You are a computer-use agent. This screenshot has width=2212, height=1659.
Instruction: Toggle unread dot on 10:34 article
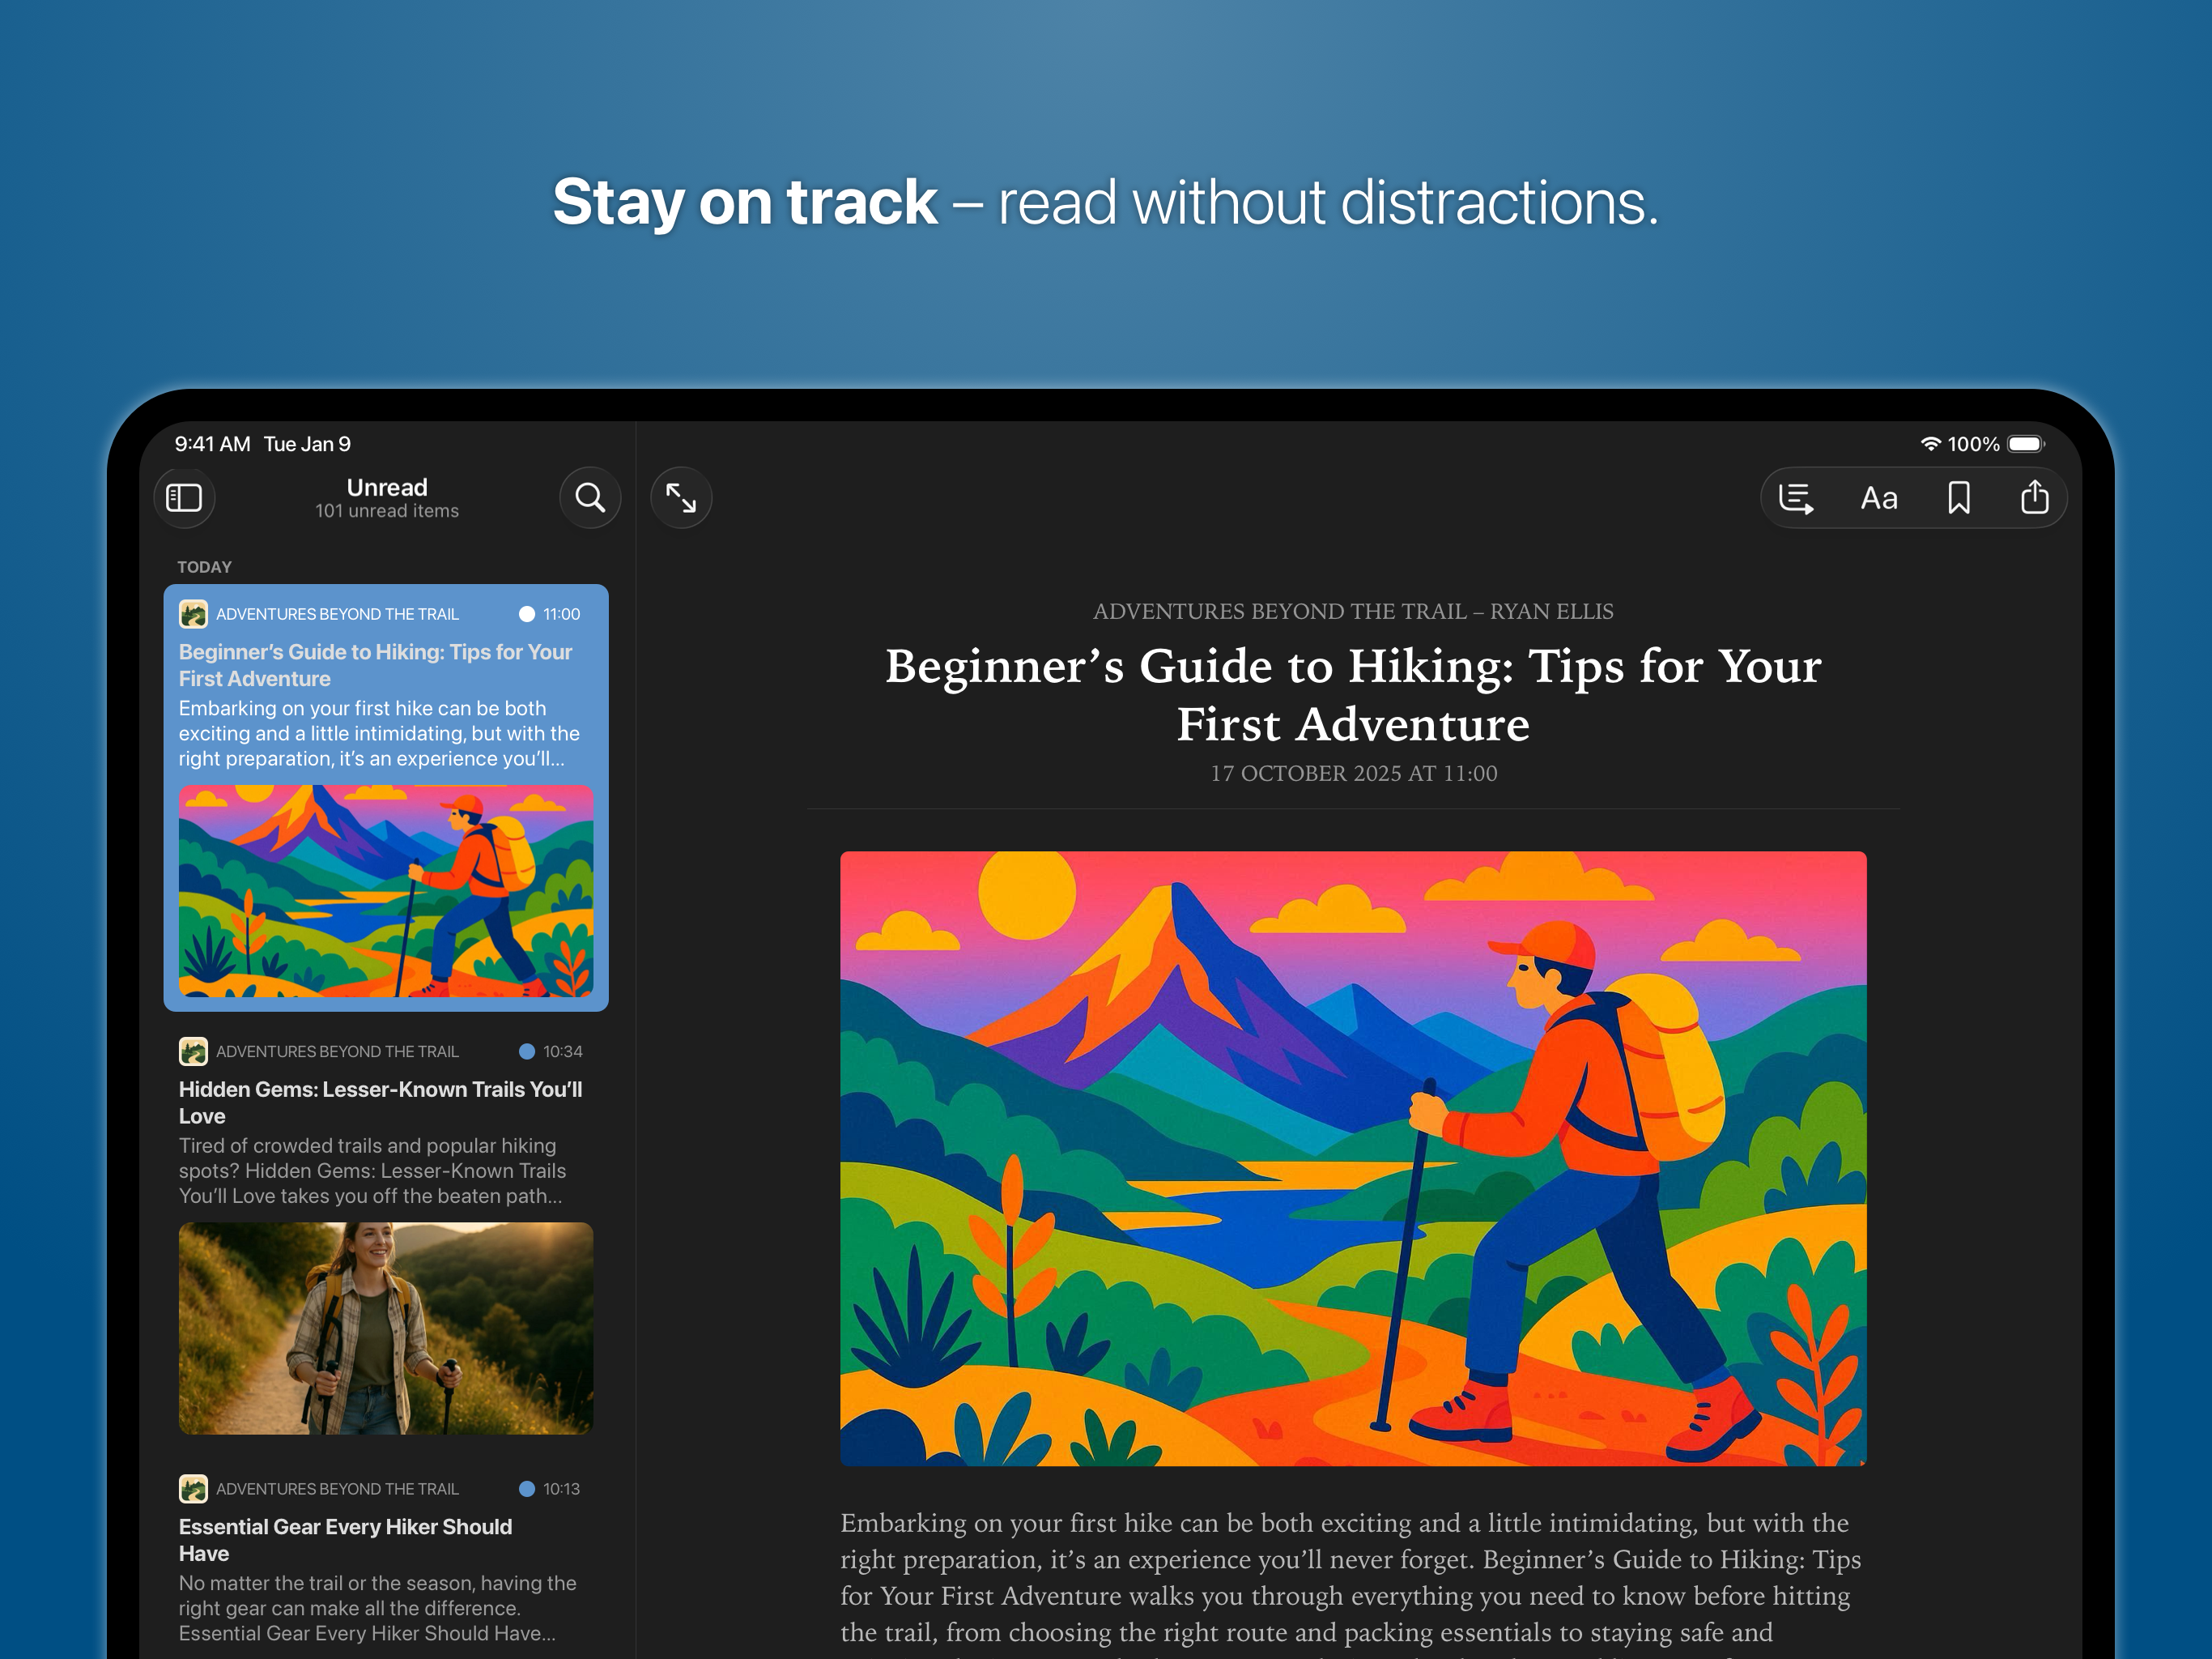point(527,1051)
